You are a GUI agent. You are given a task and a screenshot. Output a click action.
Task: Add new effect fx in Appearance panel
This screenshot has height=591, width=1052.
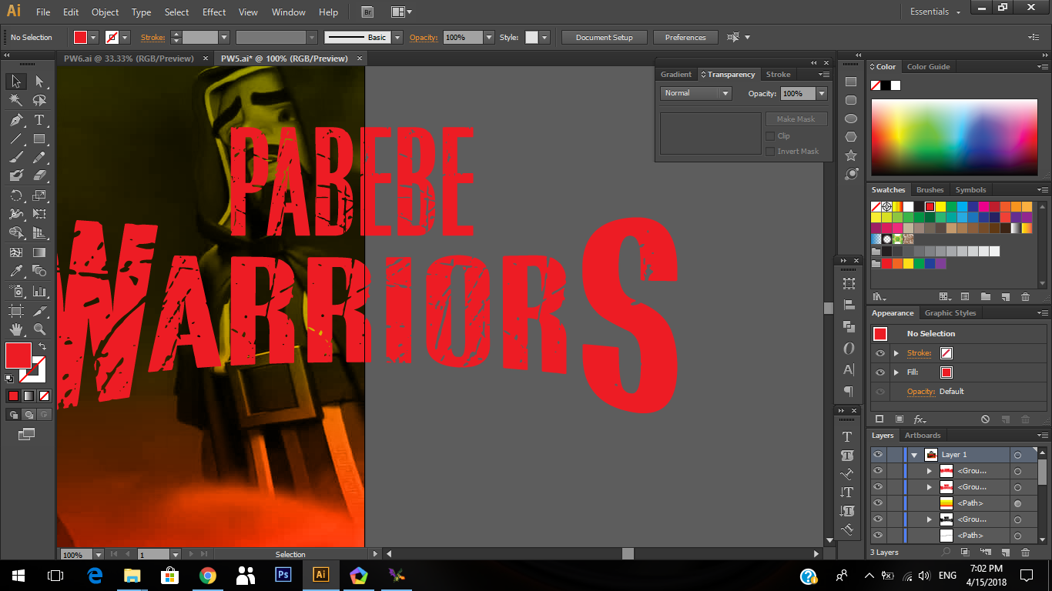[920, 419]
